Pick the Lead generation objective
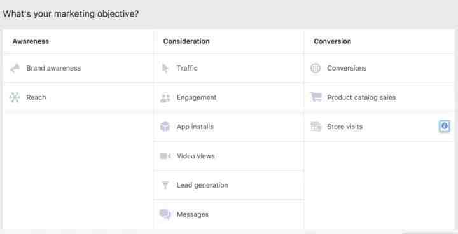Viewport: 458px width, 234px height. click(228, 185)
